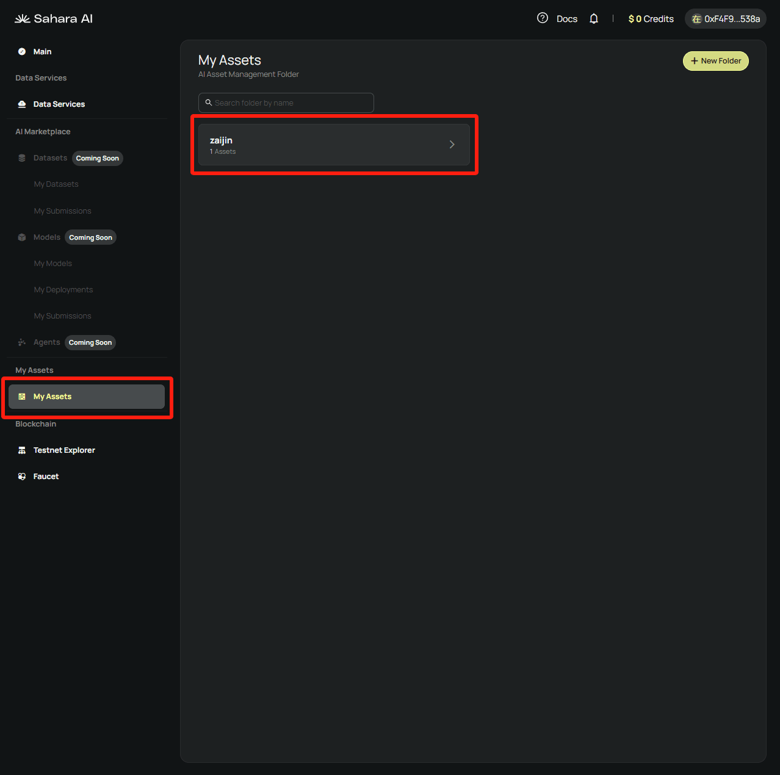
Task: Open the zaijin folder card
Action: coord(323,145)
